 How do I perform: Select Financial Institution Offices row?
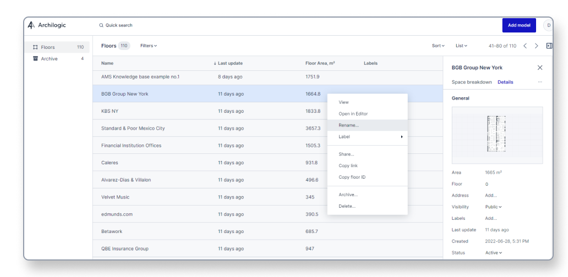[267, 146]
